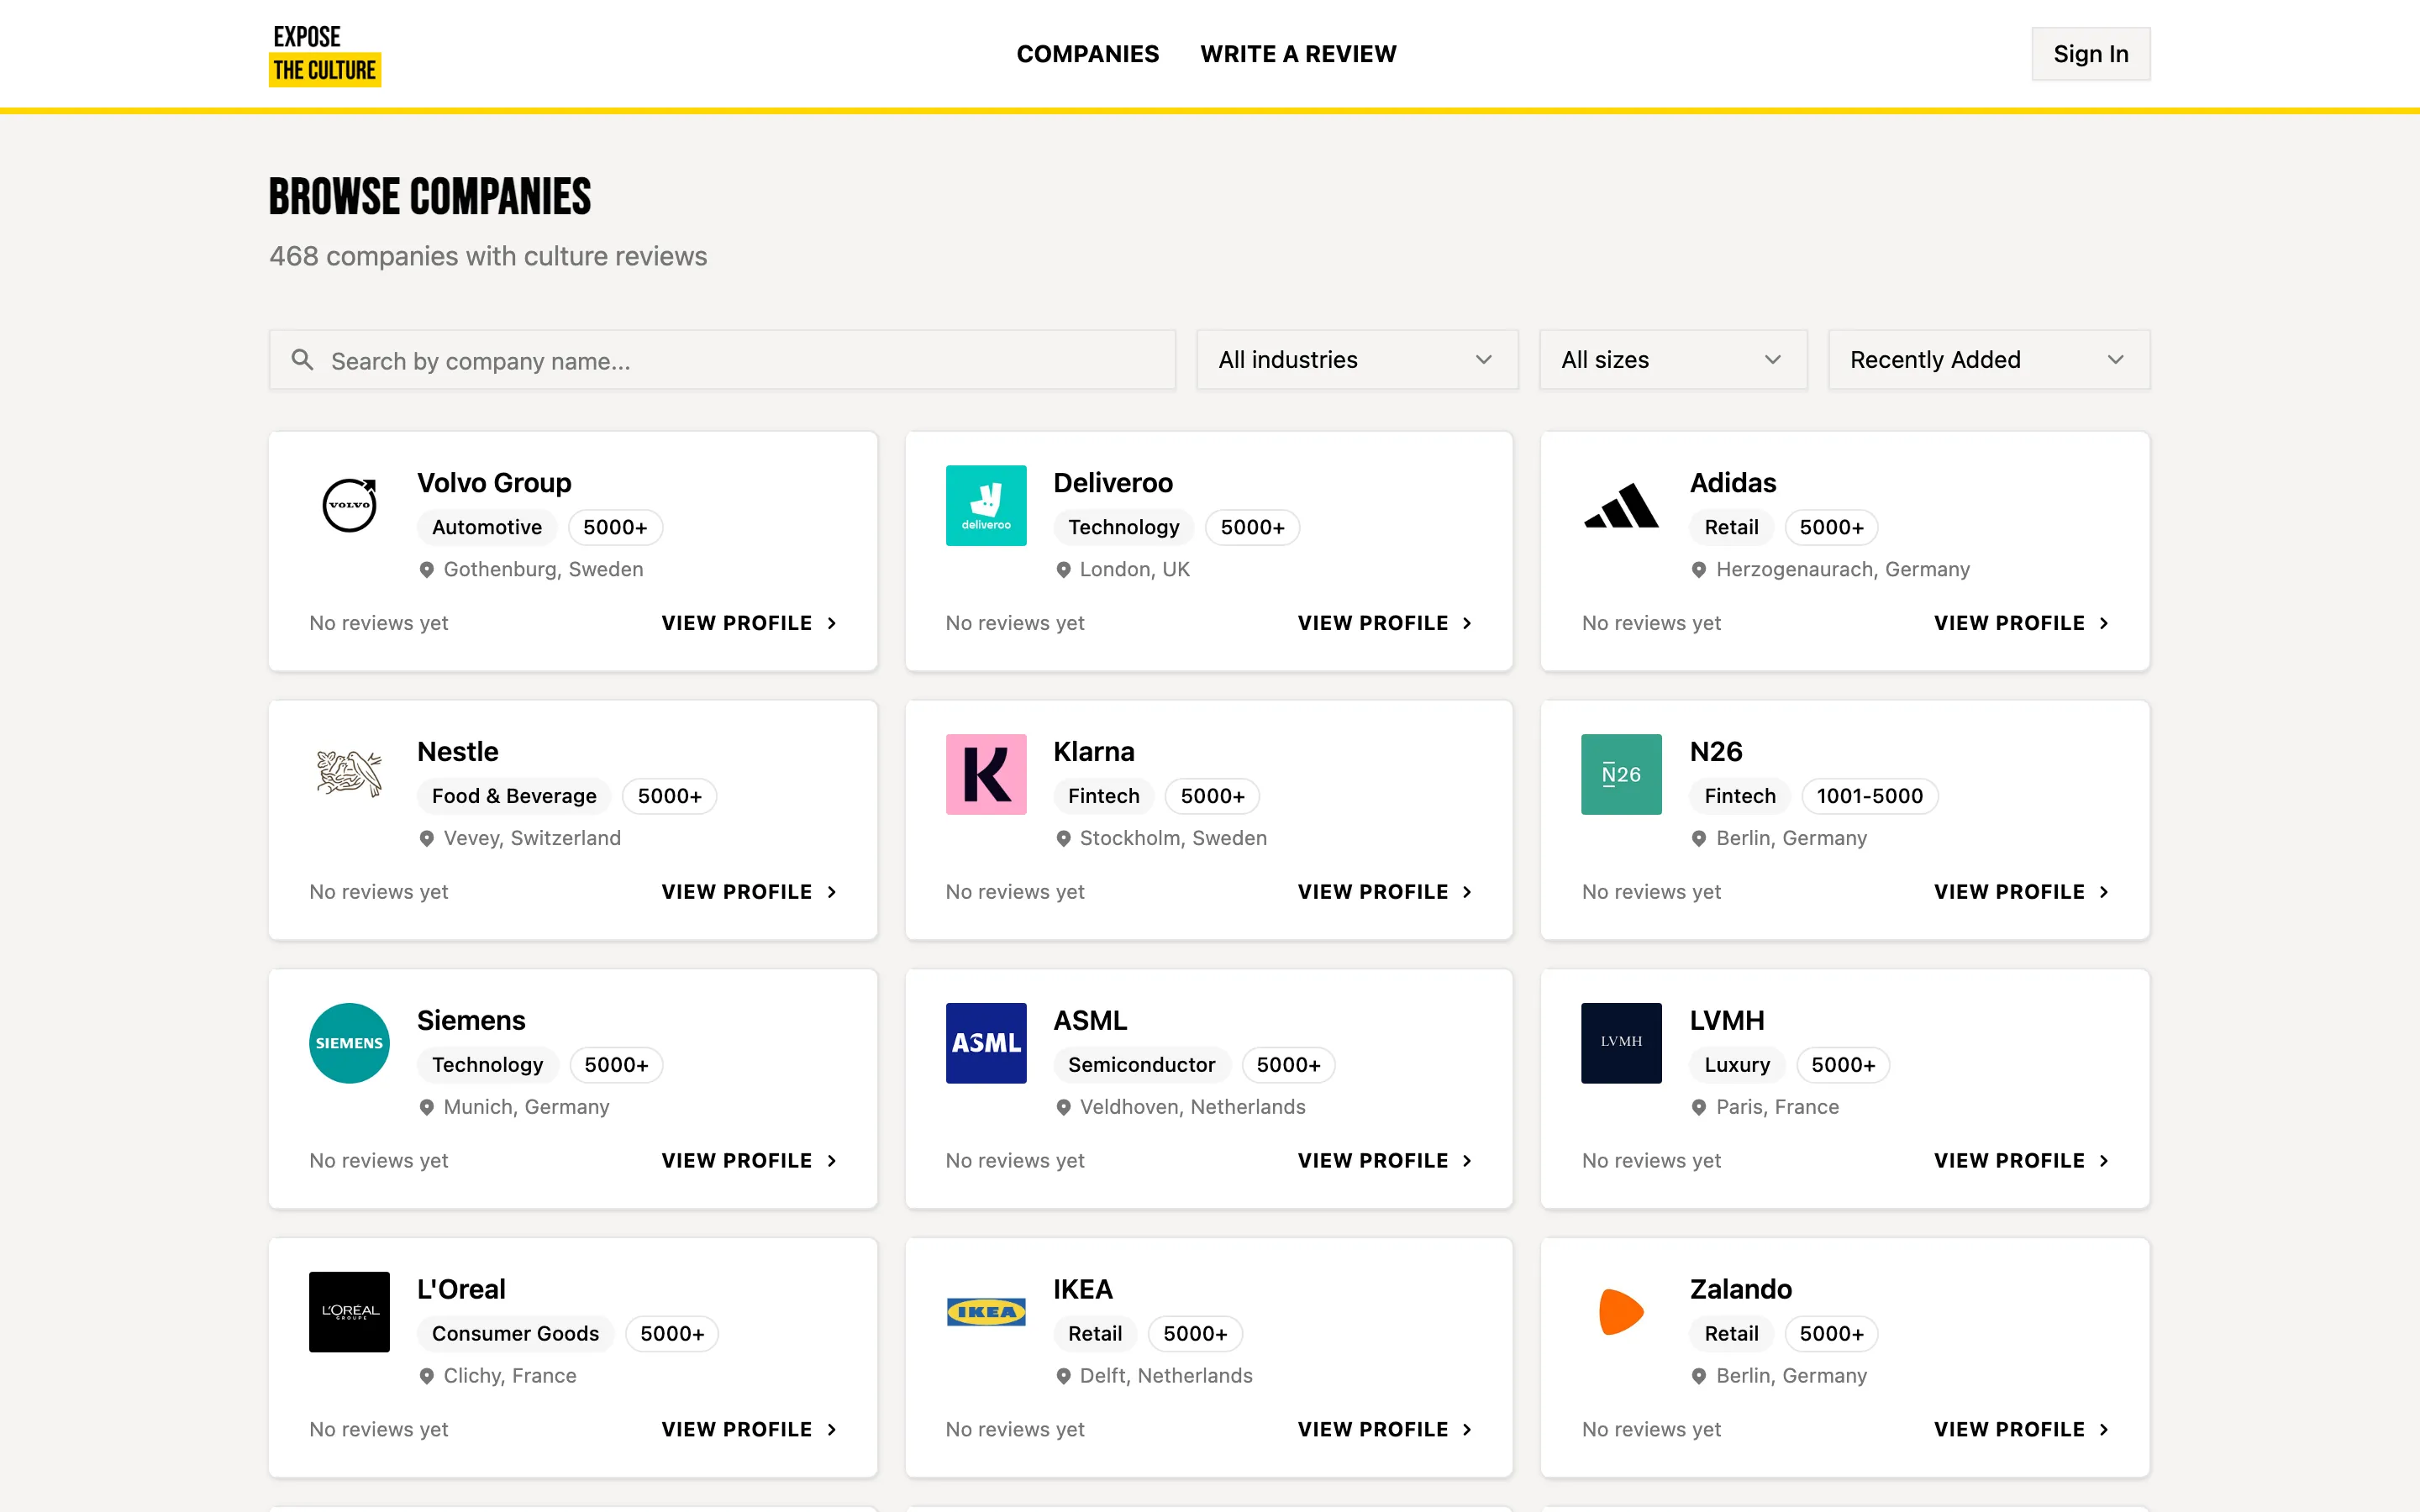Click the IKEA logo thumbnail
The image size is (2420, 1512).
[985, 1312]
